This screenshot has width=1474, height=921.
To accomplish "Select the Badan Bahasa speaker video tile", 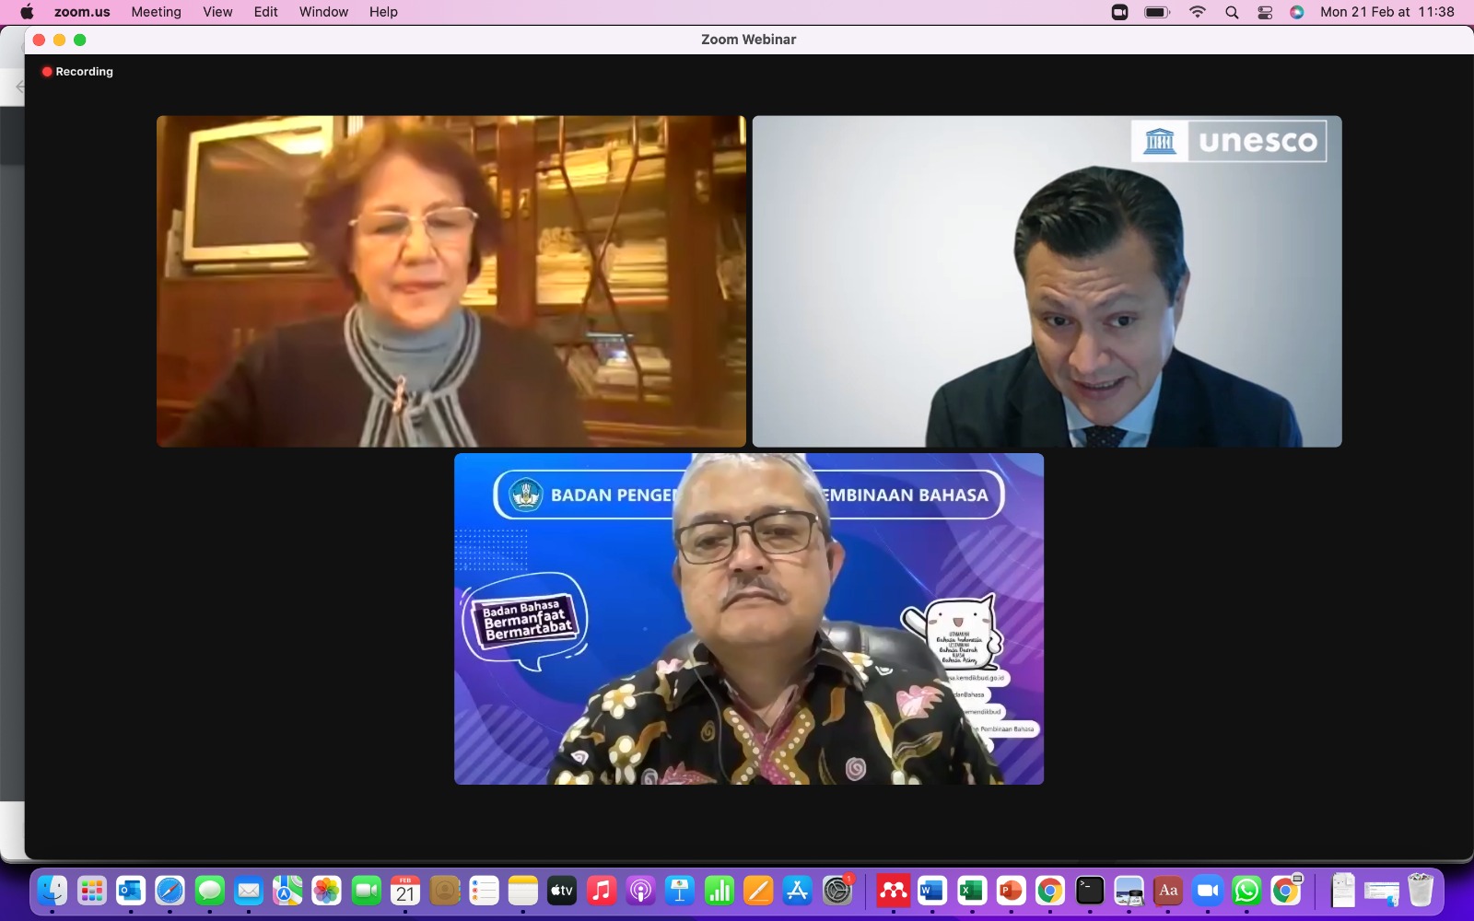I will click(x=748, y=618).
